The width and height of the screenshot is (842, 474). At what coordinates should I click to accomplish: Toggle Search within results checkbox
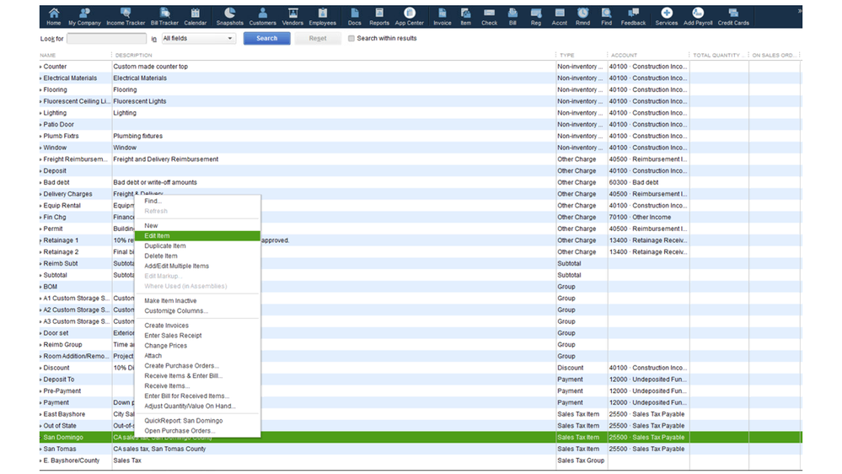351,38
